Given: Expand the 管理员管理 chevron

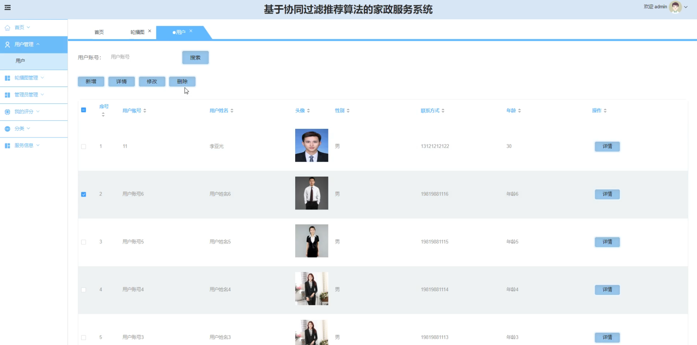Looking at the screenshot, I should coord(42,94).
